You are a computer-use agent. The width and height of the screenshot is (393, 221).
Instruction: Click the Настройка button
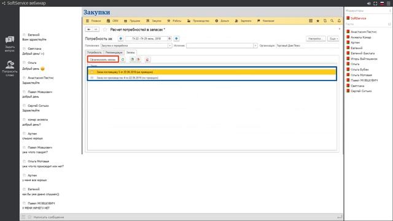[x=316, y=39]
